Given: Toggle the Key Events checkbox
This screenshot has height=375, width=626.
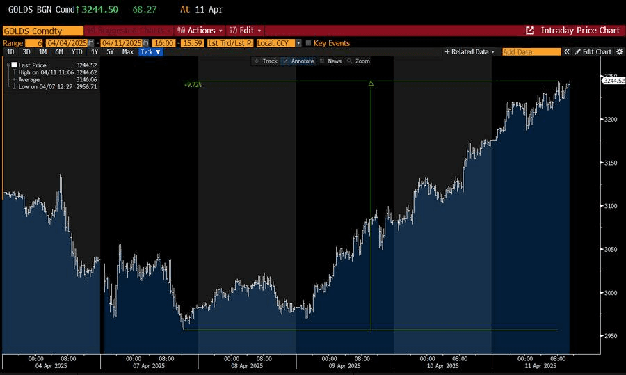Looking at the screenshot, I should click(x=308, y=43).
